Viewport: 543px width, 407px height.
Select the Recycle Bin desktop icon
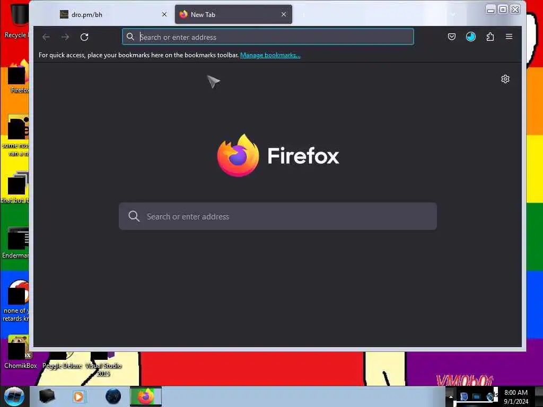(x=16, y=21)
